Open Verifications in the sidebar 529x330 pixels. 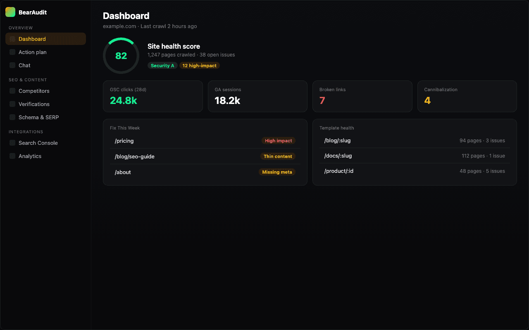click(x=45, y=104)
